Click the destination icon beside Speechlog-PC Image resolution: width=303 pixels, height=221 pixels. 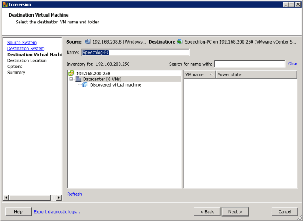(x=180, y=42)
